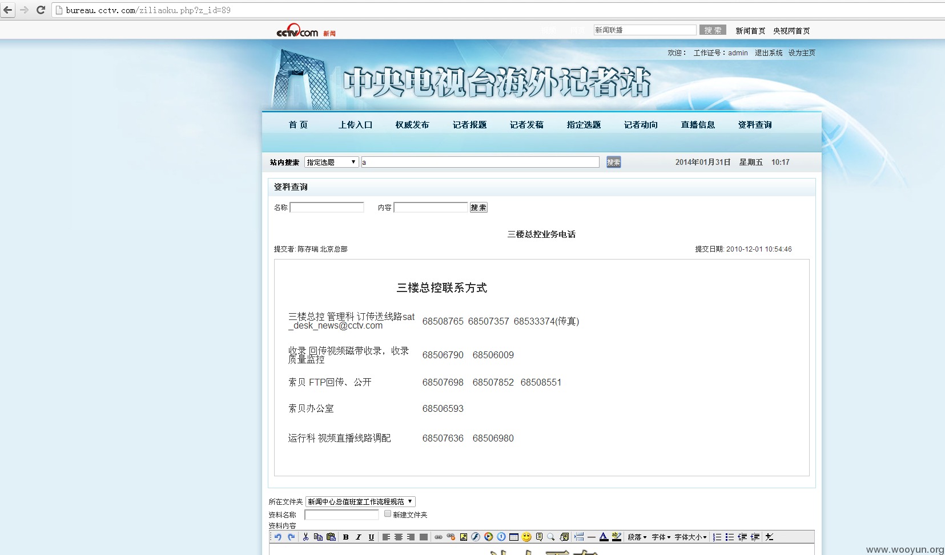The height and width of the screenshot is (555, 945).
Task: Open the 记者动向 nav menu
Action: 641,125
